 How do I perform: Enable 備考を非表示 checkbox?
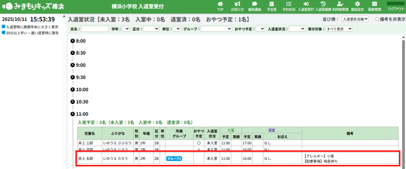[x=377, y=19]
